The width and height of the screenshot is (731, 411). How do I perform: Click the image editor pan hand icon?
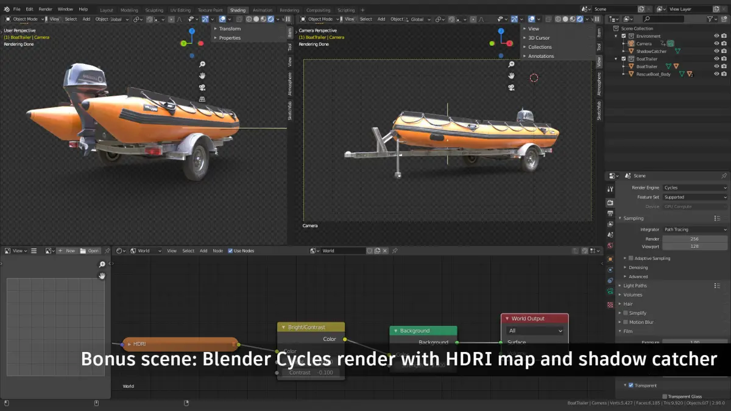tap(102, 276)
